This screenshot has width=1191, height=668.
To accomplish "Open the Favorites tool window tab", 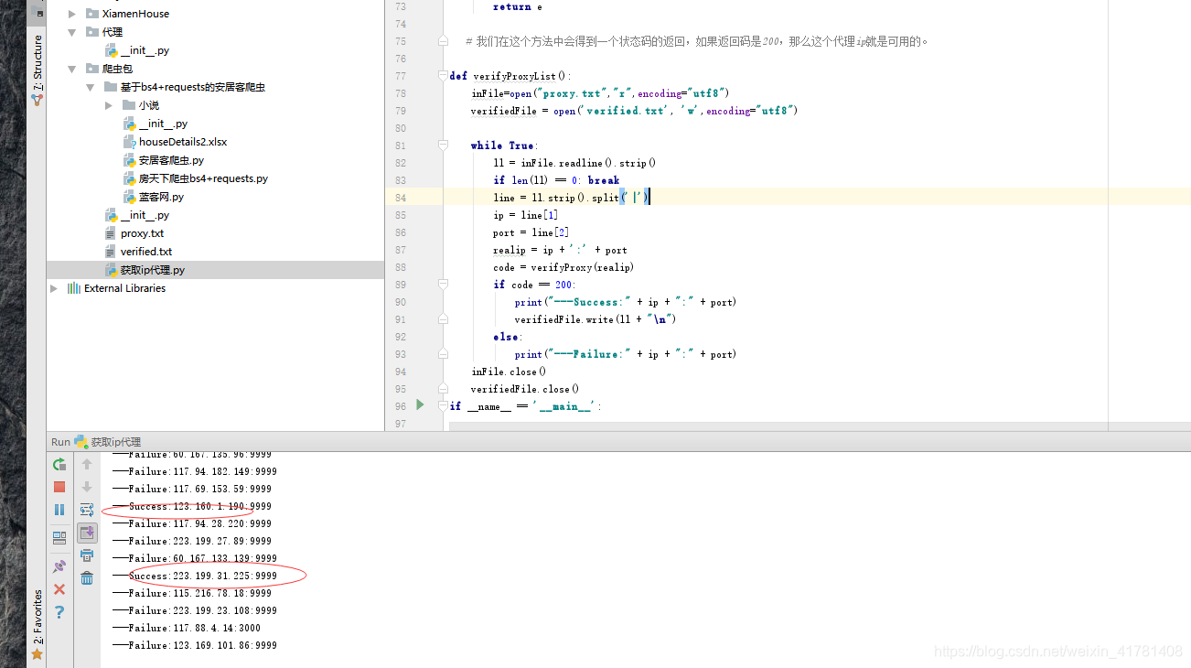I will coord(37,623).
